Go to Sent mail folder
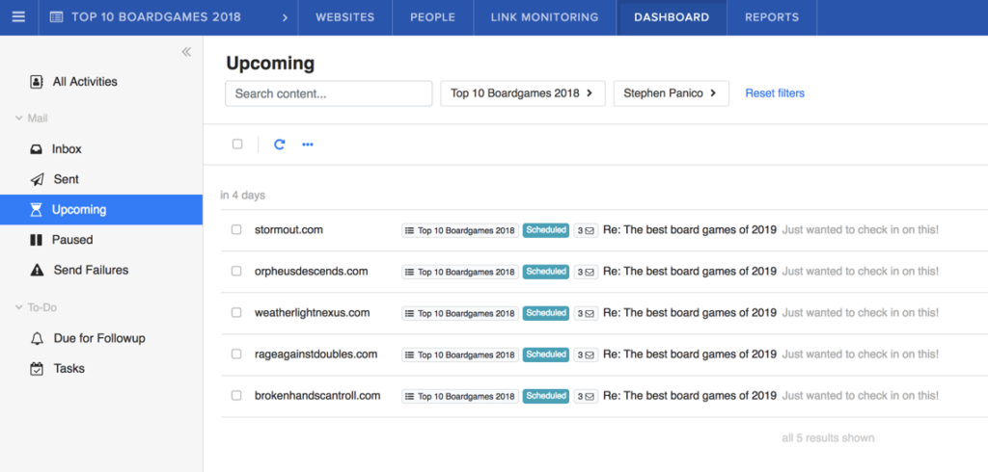This screenshot has width=988, height=472. click(66, 179)
